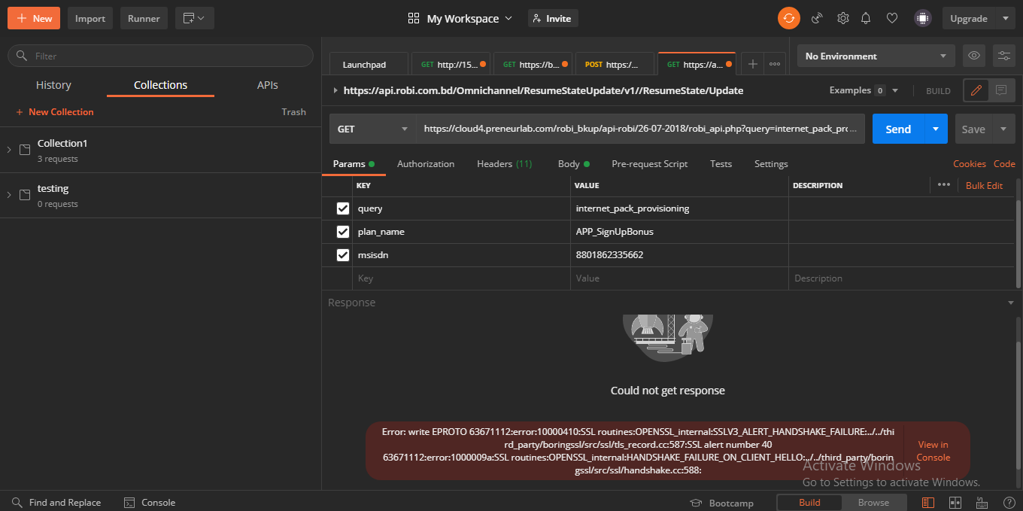This screenshot has height=511, width=1023.
Task: Open the comments icon
Action: click(1001, 90)
